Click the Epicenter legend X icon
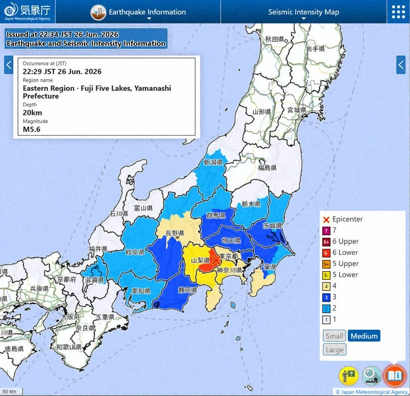The height and width of the screenshot is (396, 410). [x=326, y=219]
